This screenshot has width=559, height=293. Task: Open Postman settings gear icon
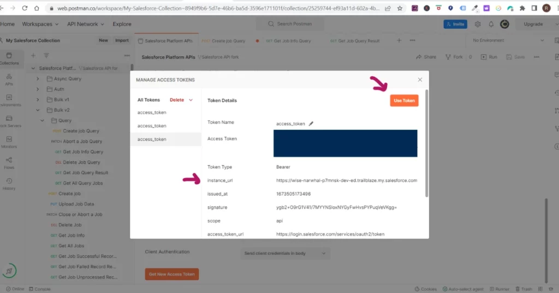[x=477, y=24]
